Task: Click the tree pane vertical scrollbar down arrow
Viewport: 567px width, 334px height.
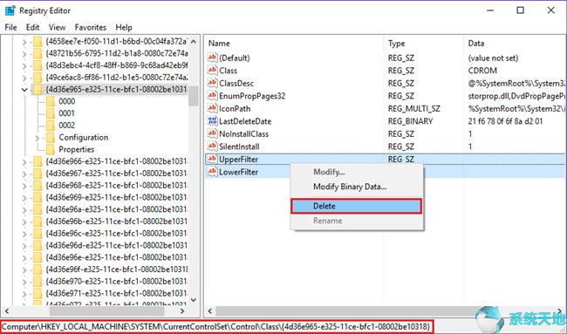Action: [194, 300]
